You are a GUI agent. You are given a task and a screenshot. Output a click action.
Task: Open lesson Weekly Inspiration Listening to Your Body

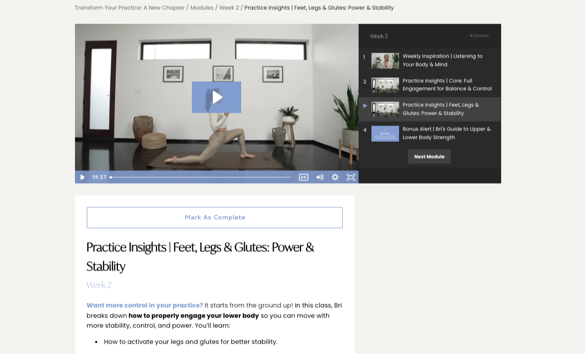[430, 60]
